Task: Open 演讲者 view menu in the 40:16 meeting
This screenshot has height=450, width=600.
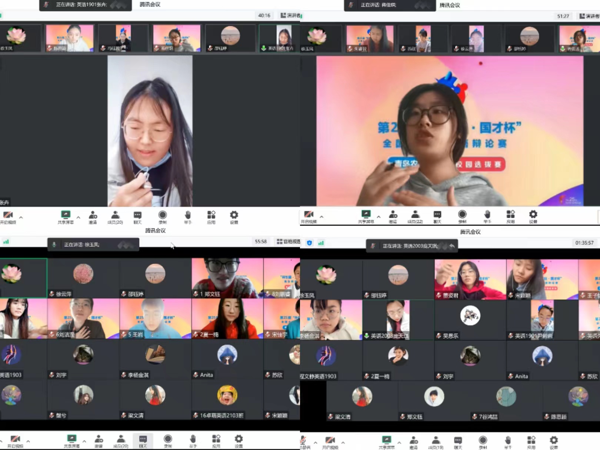Action: (x=290, y=16)
